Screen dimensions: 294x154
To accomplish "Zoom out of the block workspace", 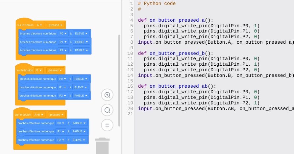I will (x=107, y=110).
